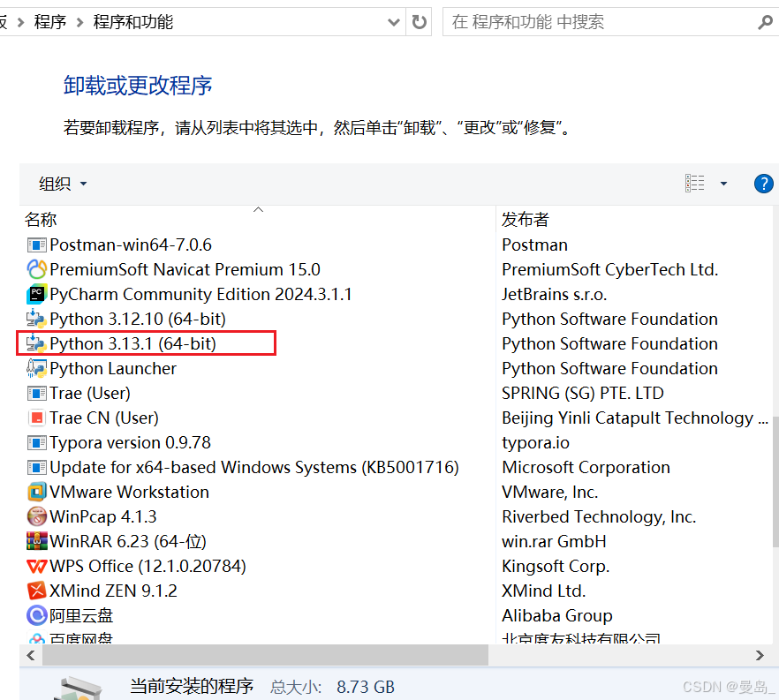Expand the view options dropdown arrow
Screen dimensions: 779x700
(x=723, y=184)
